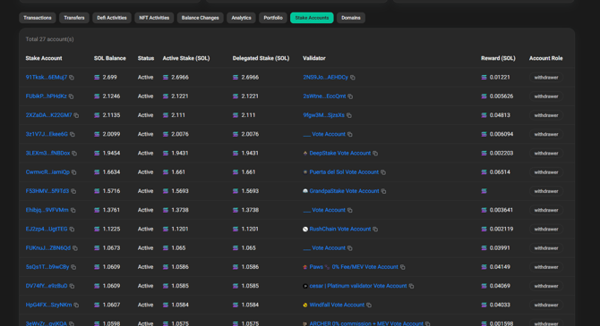Image resolution: width=600 pixels, height=326 pixels.
Task: Open cesar Platinum validator Vote Account
Action: pyautogui.click(x=358, y=286)
